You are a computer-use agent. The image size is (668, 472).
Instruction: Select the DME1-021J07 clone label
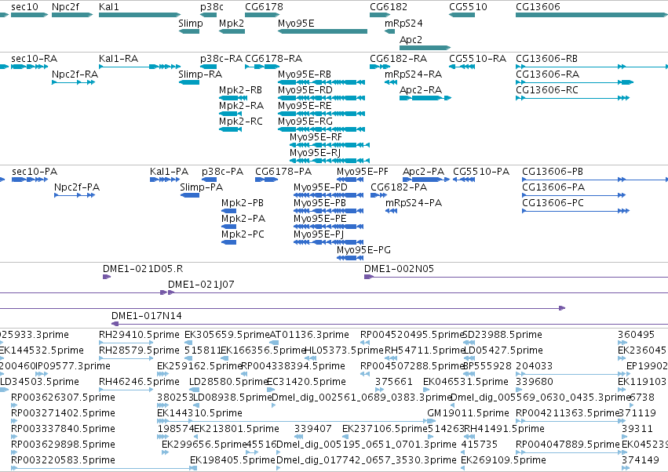tap(201, 285)
